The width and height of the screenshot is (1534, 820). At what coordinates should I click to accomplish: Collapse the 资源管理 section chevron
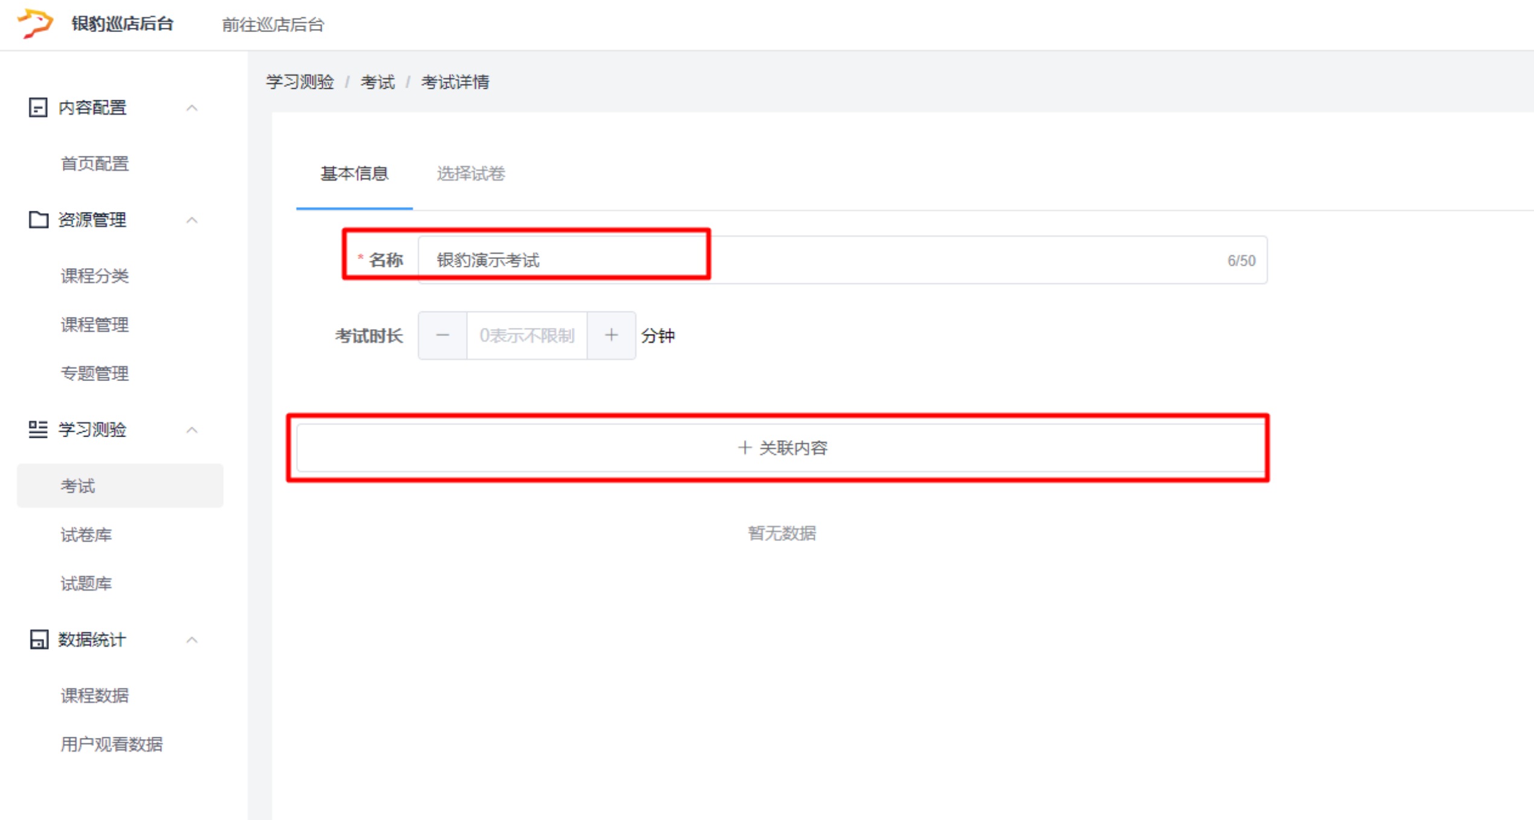192,220
